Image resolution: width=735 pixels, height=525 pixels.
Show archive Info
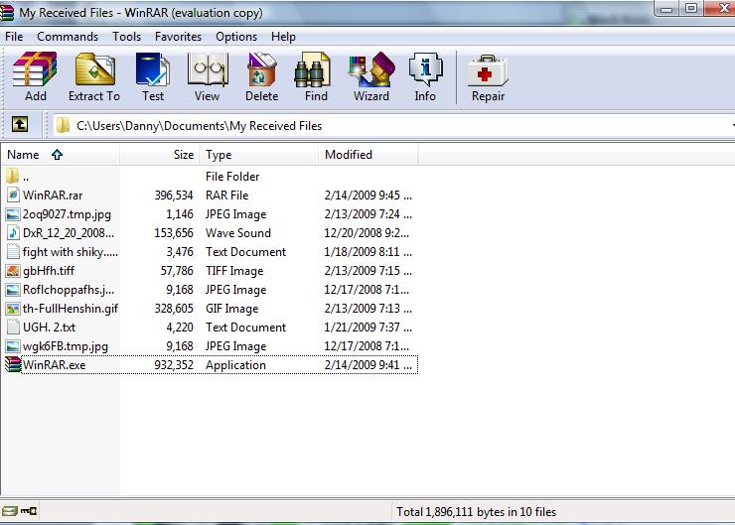[x=425, y=69]
